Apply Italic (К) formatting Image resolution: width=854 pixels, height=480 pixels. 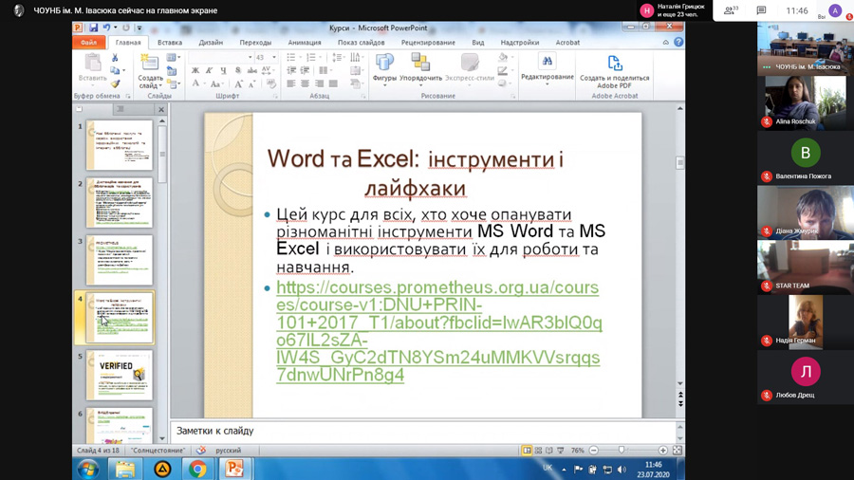(209, 71)
